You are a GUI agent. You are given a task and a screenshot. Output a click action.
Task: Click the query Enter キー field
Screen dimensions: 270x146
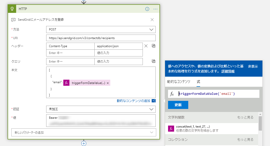point(70,62)
